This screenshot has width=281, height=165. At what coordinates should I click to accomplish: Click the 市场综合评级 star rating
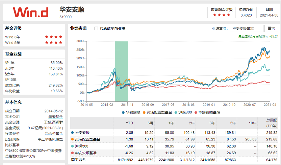[222, 15]
